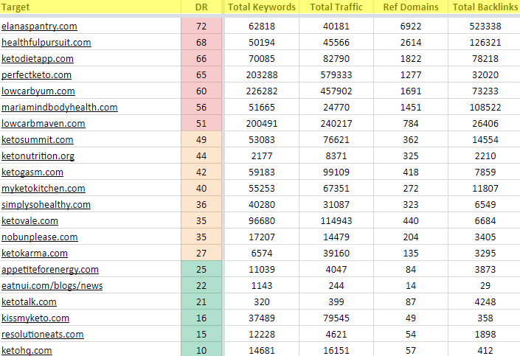Image resolution: width=520 pixels, height=356 pixels.
Task: Open myketokitchen.com link
Action: 43,189
